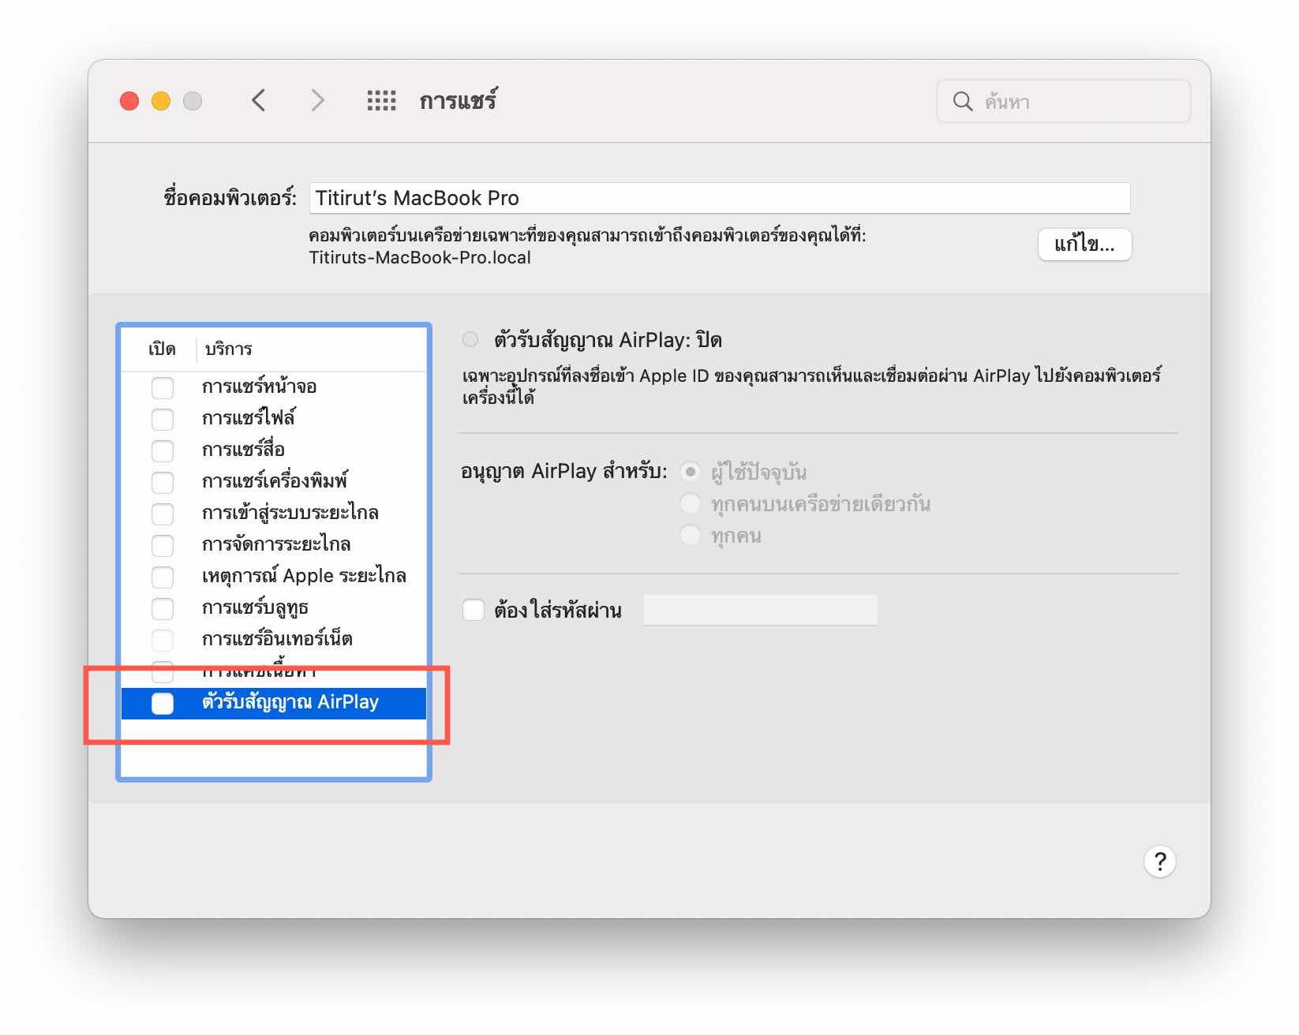The width and height of the screenshot is (1299, 1035).
Task: Open help with question mark button
Action: [1159, 861]
